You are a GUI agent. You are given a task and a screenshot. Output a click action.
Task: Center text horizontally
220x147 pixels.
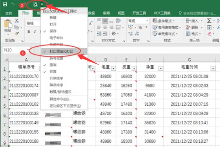click(x=105, y=27)
